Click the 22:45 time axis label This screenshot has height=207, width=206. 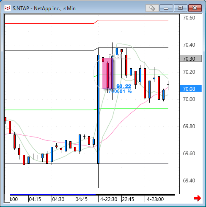pos(128,199)
